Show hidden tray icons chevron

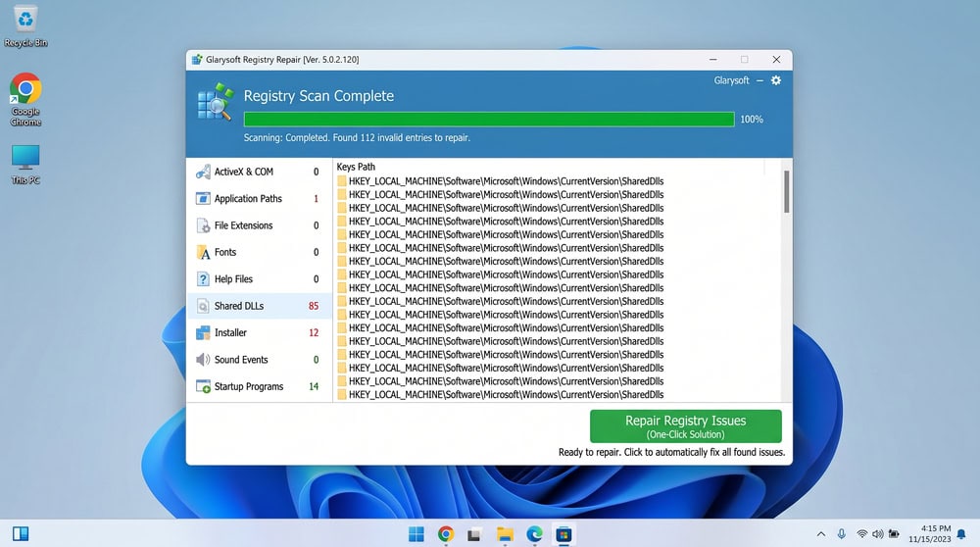(x=820, y=534)
